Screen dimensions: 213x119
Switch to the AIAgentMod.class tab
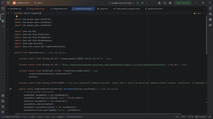click(36, 9)
